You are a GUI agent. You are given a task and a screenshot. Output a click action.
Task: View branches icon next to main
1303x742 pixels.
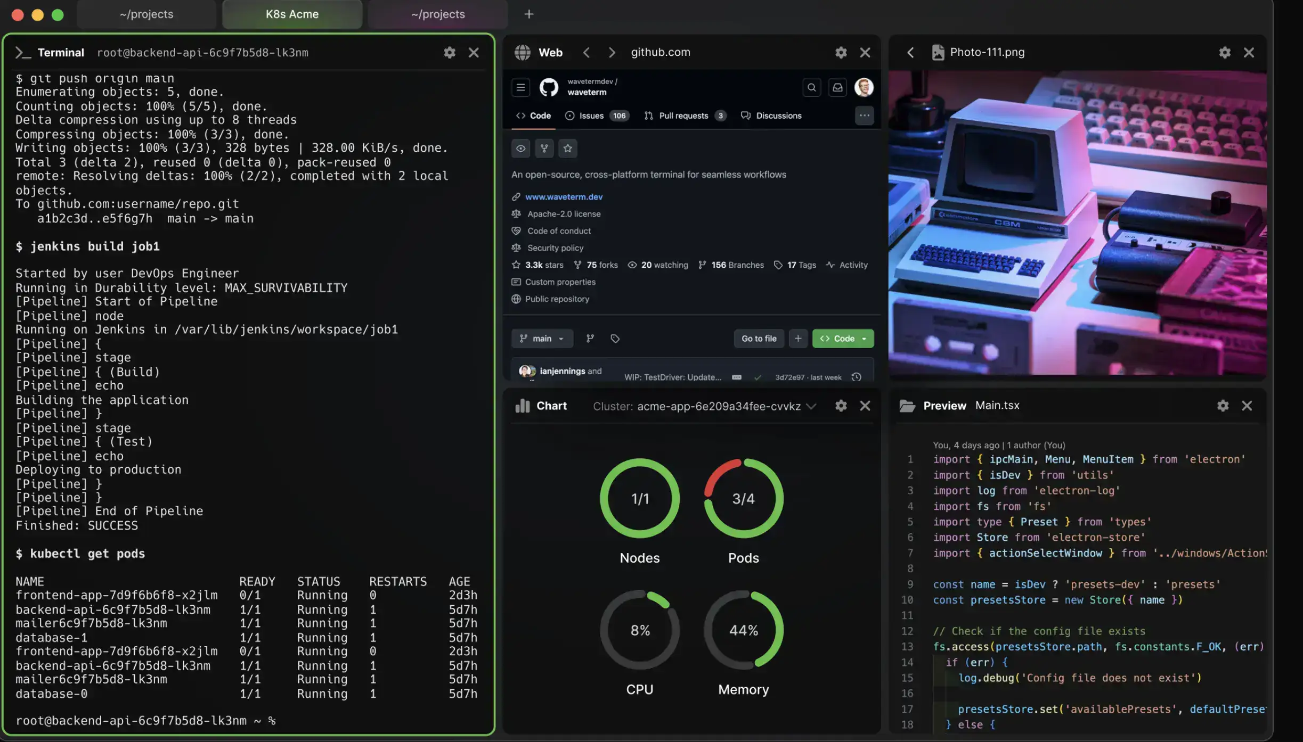(x=590, y=339)
